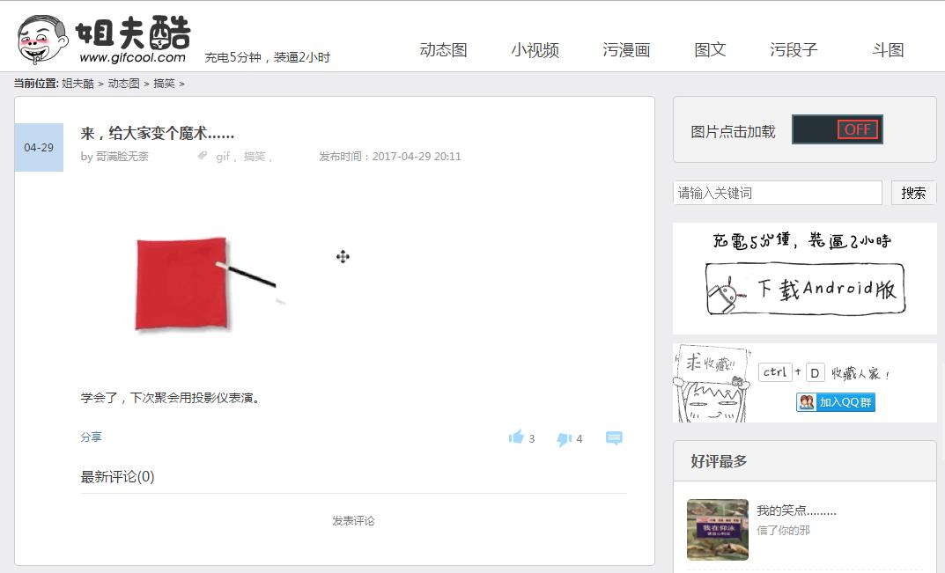The width and height of the screenshot is (945, 573).
Task: Click the 搞笑 tag link under the title
Action: 253,156
